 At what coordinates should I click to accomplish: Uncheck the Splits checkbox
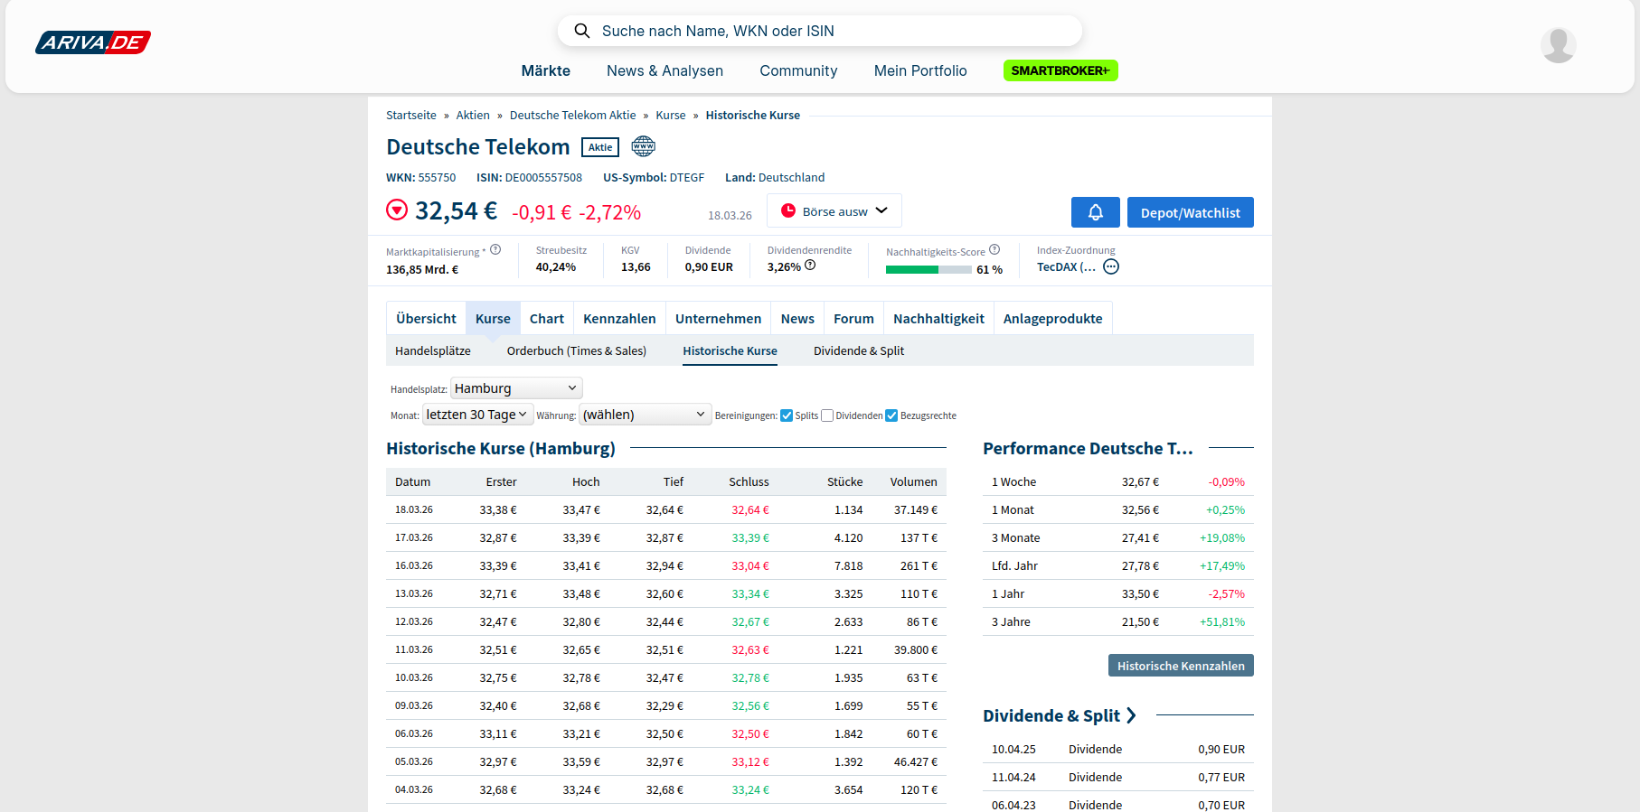tap(787, 415)
